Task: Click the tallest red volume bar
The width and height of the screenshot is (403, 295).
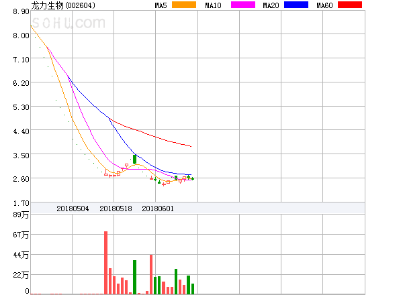Action: pos(105,263)
